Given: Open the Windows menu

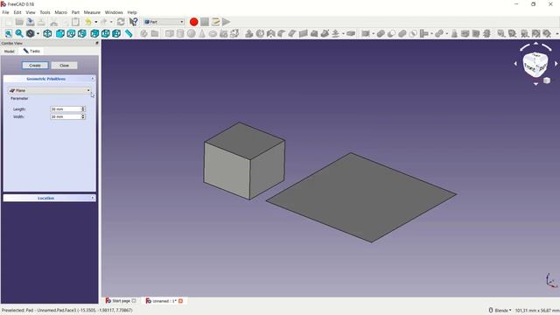Looking at the screenshot, I should (114, 12).
